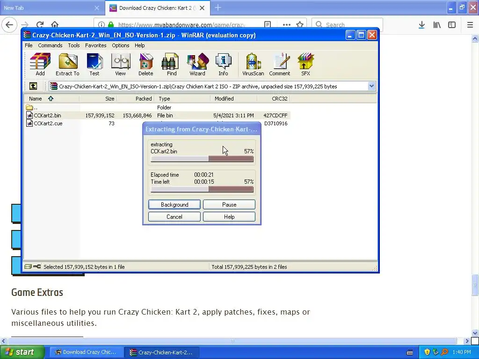Send extraction to Background

click(174, 205)
